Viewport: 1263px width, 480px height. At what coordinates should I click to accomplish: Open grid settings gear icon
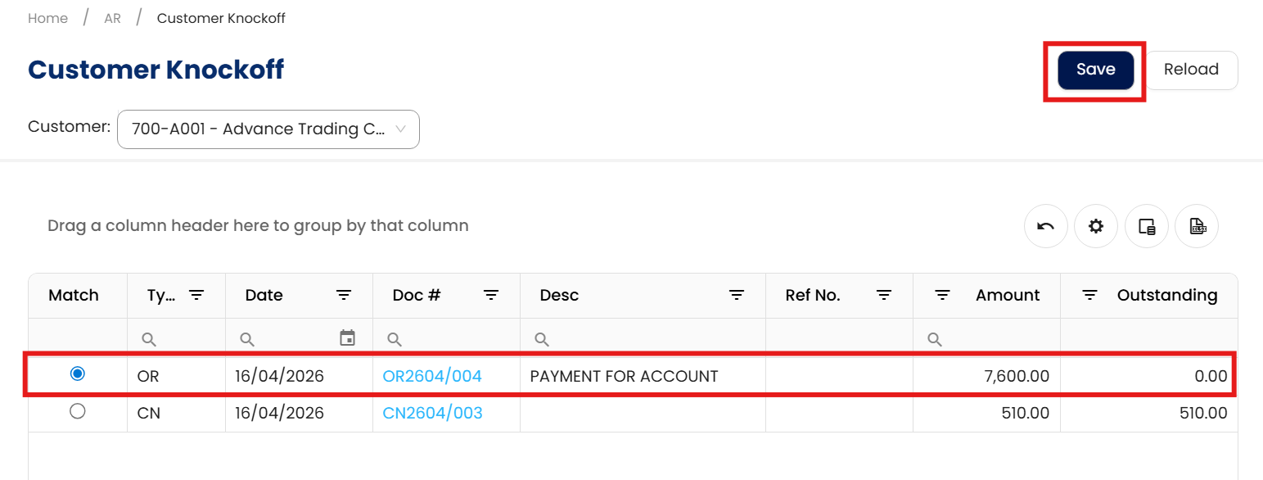tap(1096, 227)
